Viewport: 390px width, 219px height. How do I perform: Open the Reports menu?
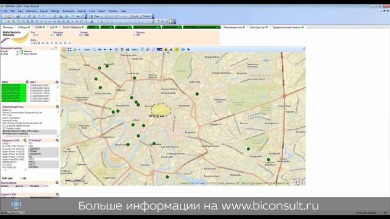(x=82, y=11)
